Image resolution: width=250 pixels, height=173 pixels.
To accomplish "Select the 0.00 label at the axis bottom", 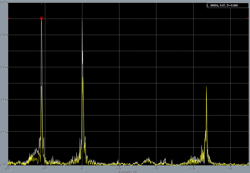I will (x=4, y=165).
